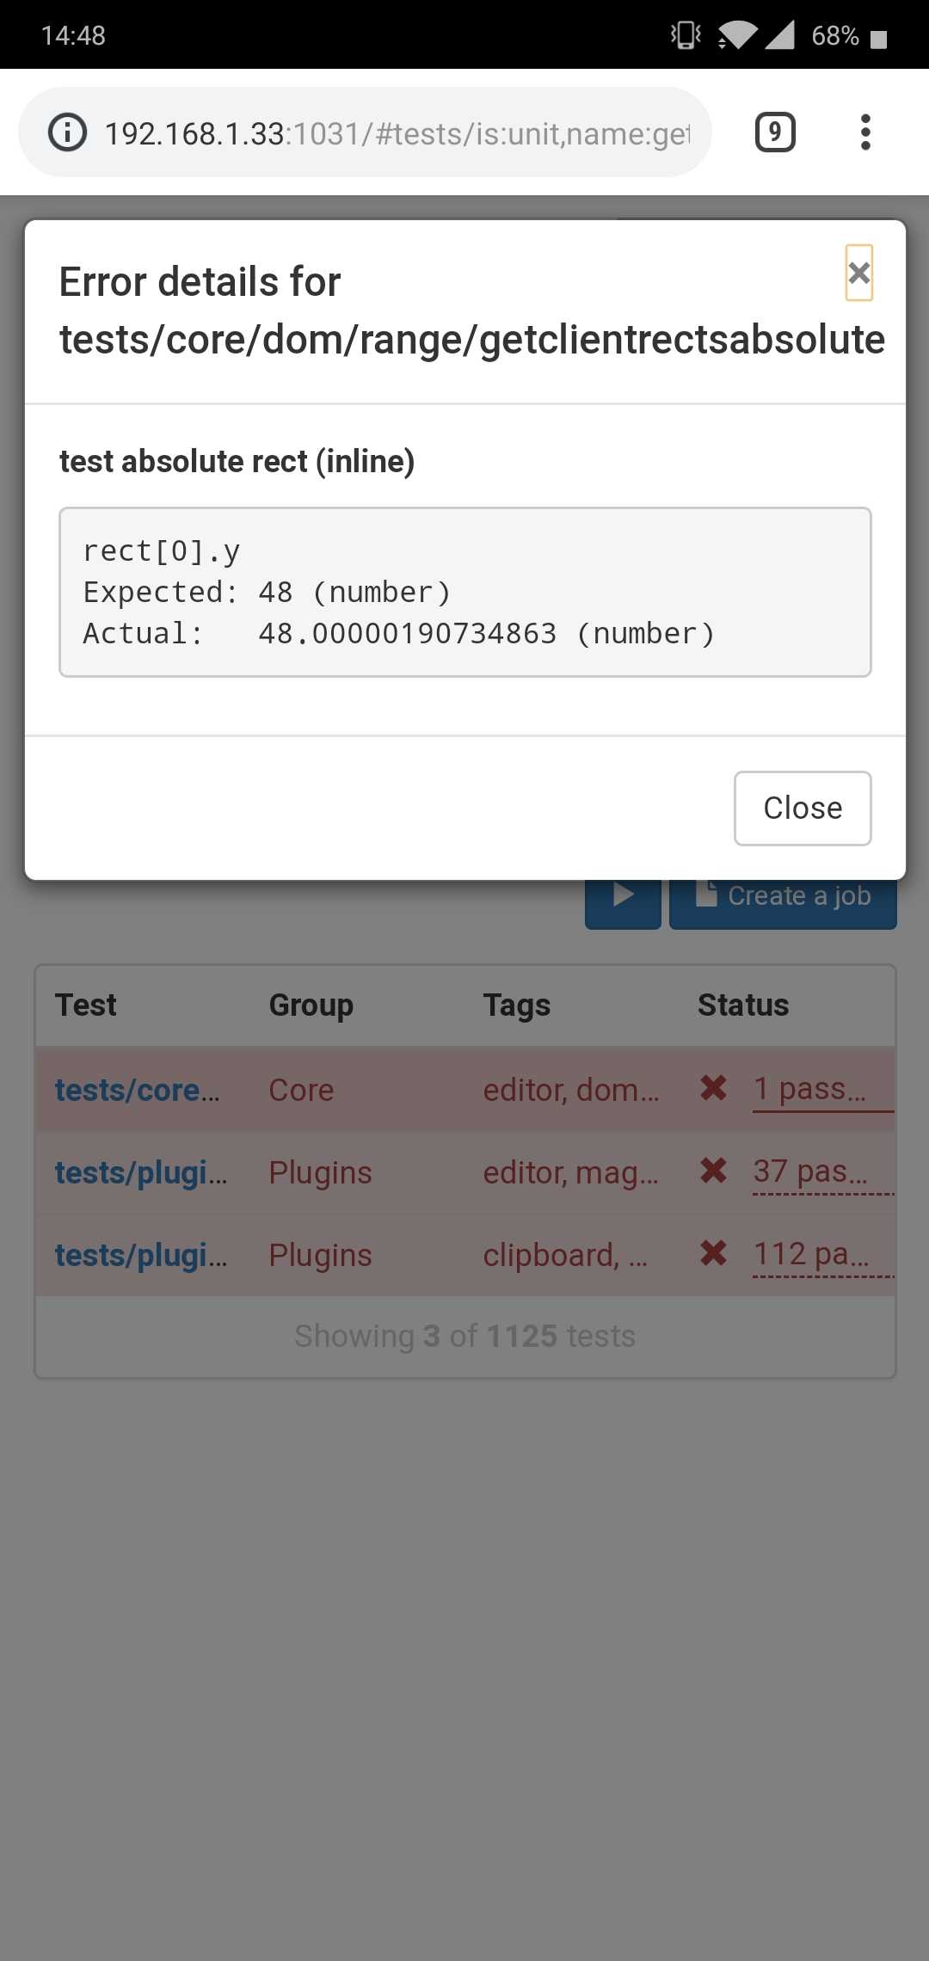Viewport: 929px width, 1961px height.
Task: Open the browser three-dot menu
Action: [865, 132]
